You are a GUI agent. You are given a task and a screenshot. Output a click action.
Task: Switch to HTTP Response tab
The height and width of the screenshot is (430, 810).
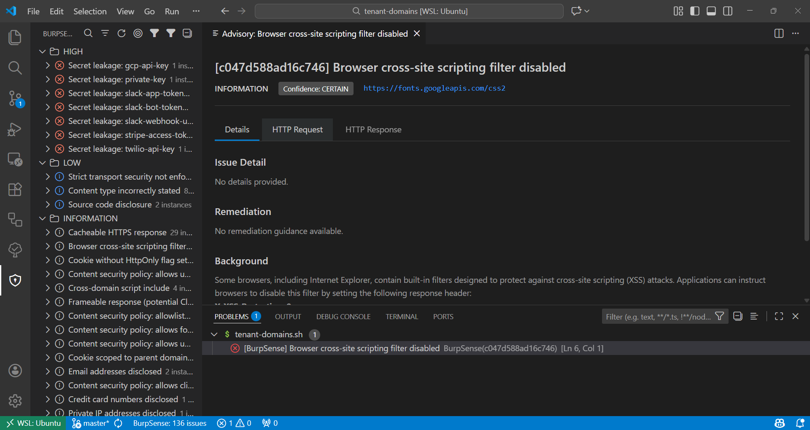click(373, 129)
